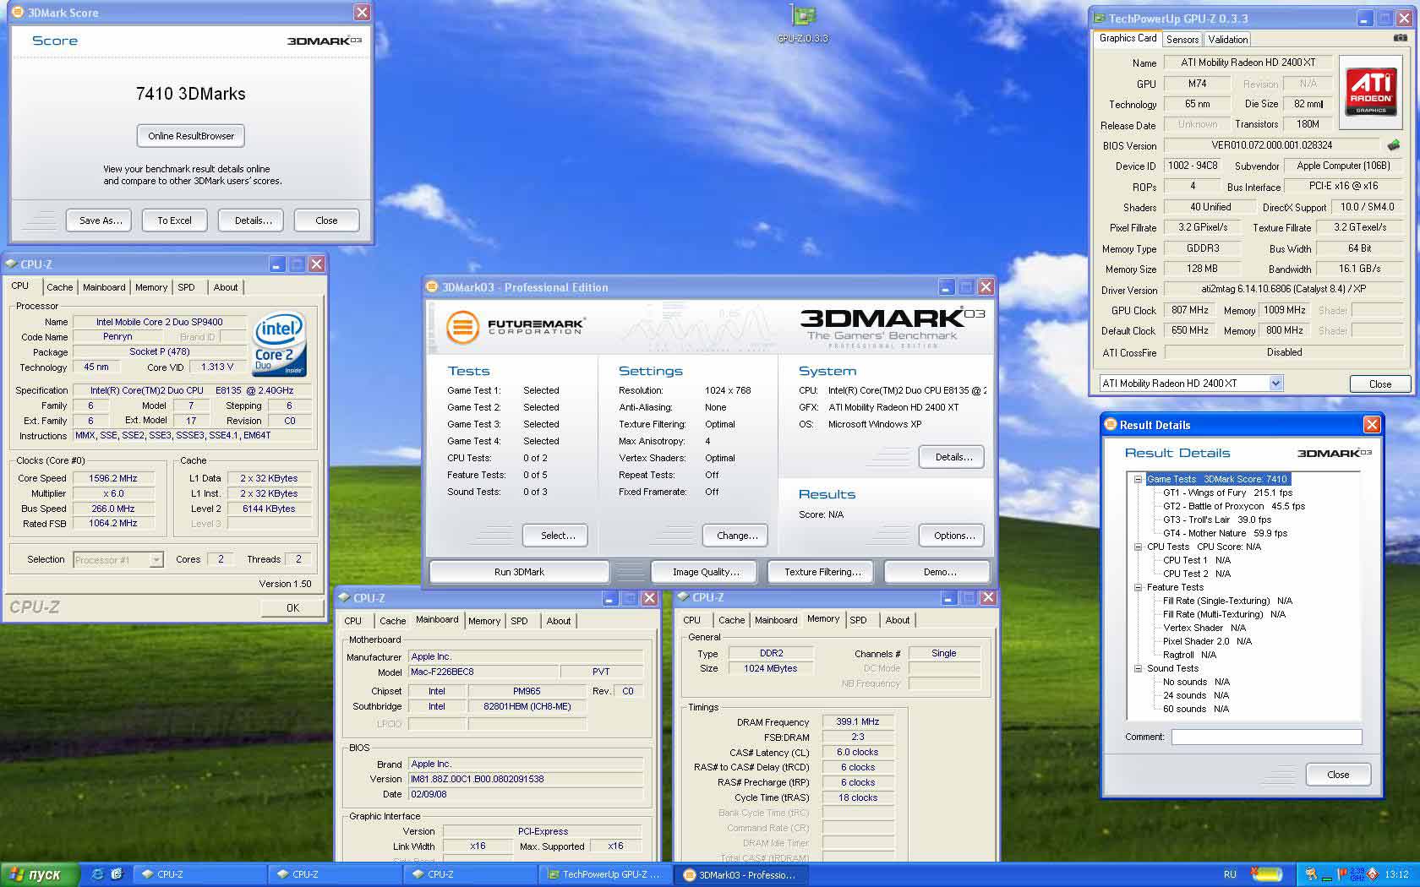The width and height of the screenshot is (1420, 887).
Task: Click Options... under Results in 3DMark03
Action: tap(953, 536)
